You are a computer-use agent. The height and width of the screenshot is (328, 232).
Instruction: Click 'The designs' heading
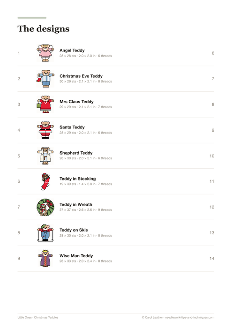coord(44,29)
